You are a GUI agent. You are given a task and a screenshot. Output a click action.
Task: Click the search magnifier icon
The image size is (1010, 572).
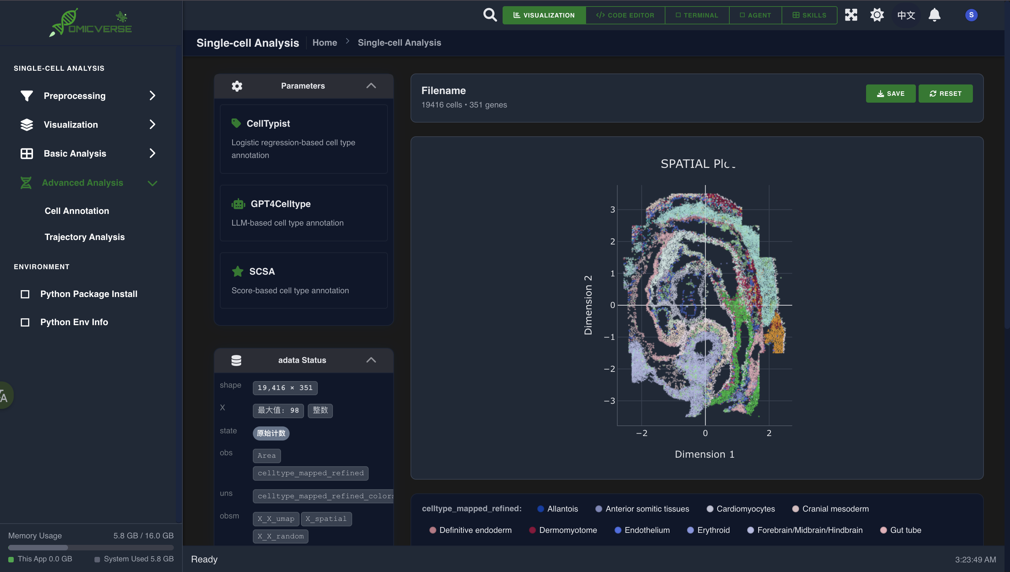(490, 15)
